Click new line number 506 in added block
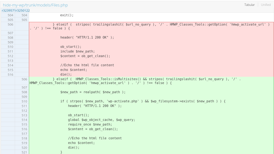 [x=24, y=79]
